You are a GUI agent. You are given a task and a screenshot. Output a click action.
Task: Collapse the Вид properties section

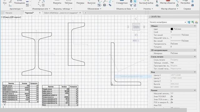195,72
